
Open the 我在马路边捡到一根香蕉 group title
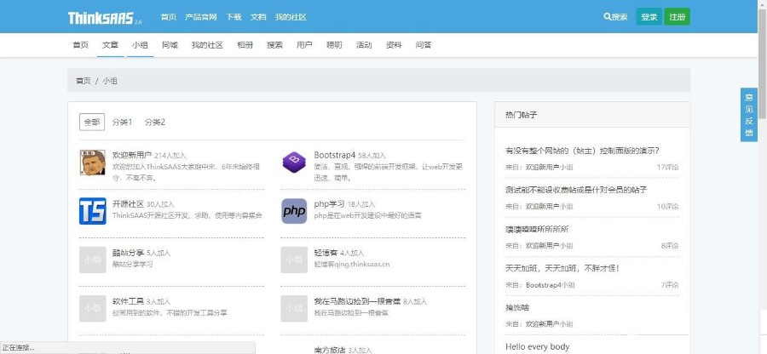click(x=357, y=301)
